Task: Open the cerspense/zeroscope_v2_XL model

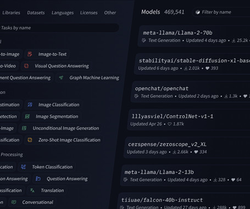Action: click(167, 145)
